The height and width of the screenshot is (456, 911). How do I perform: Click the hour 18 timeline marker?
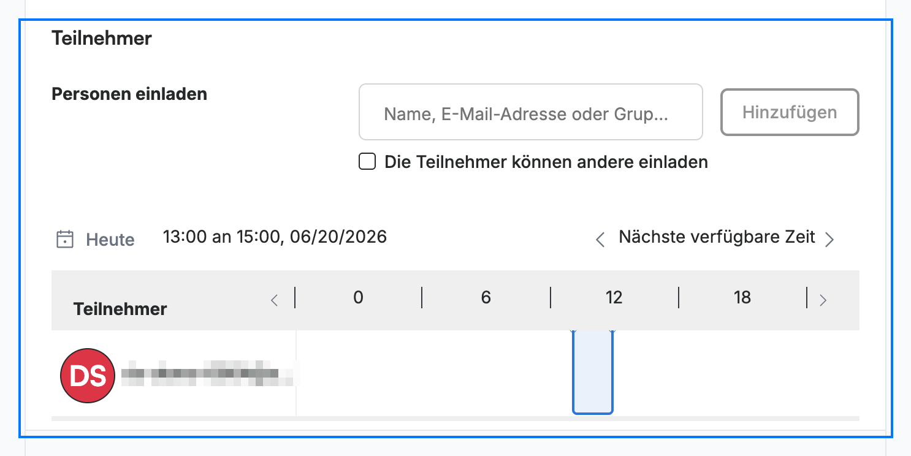(742, 298)
